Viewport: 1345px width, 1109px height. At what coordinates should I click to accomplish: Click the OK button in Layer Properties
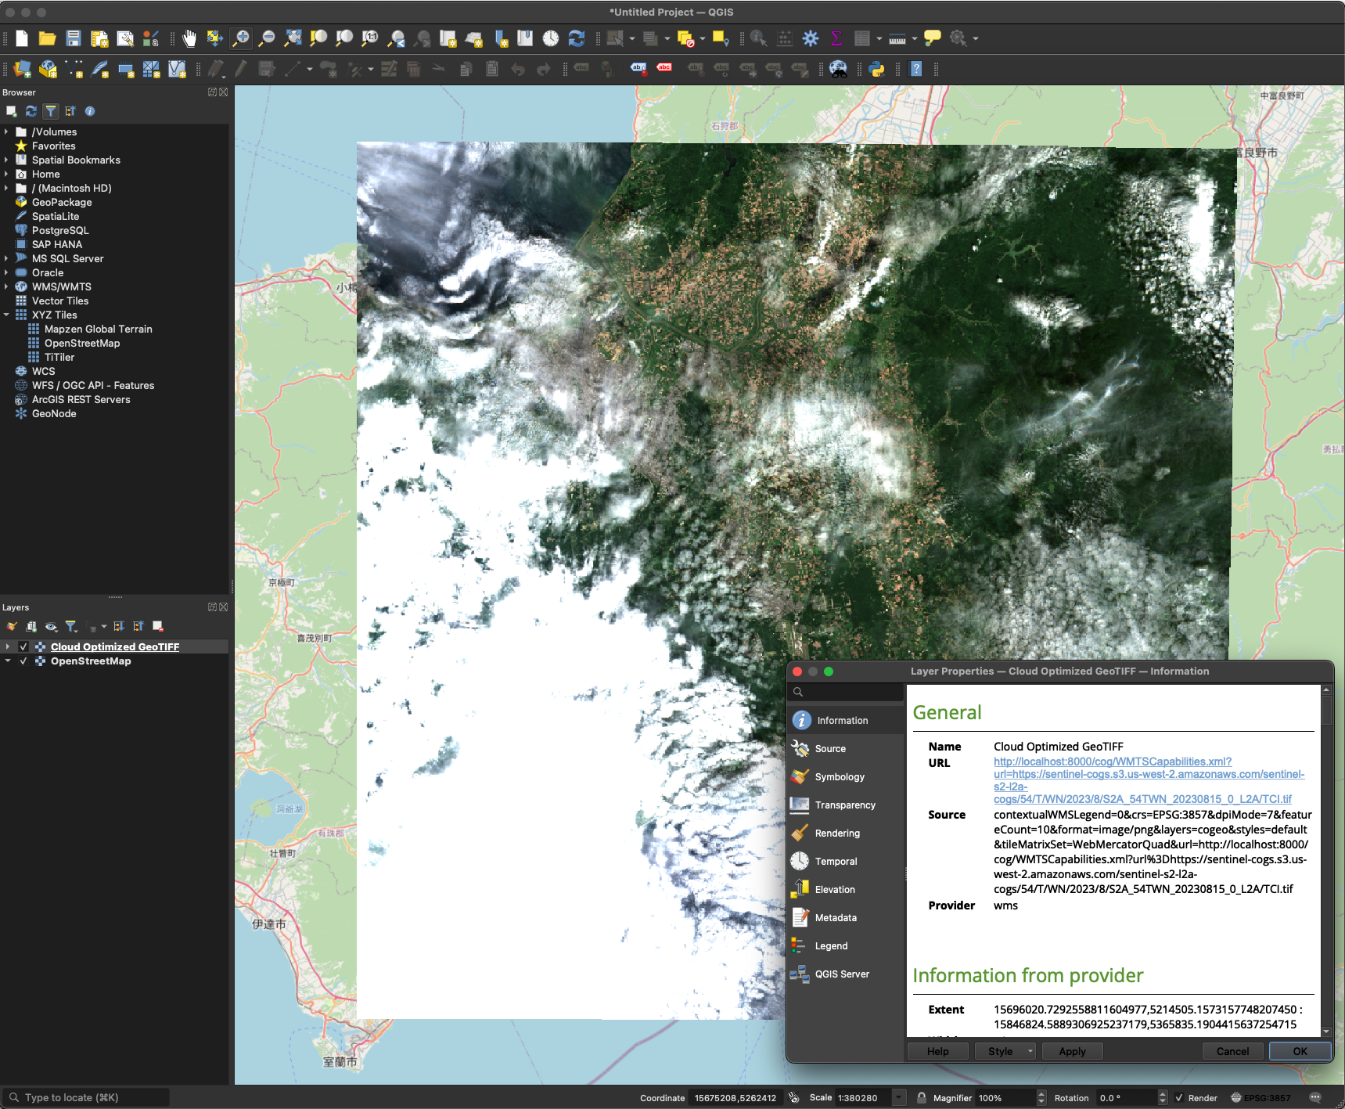point(1300,1052)
